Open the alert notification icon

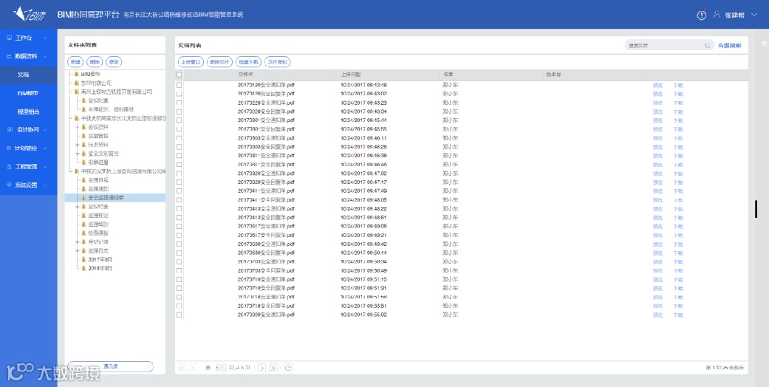(x=701, y=15)
